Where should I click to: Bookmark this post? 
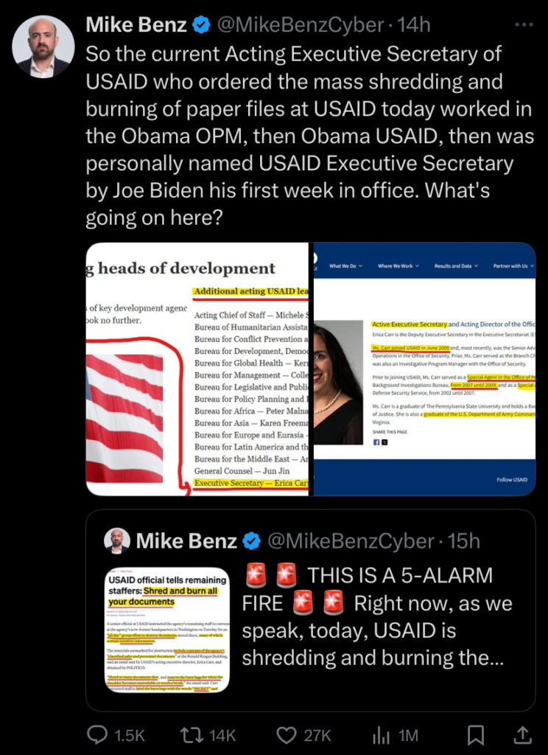[475, 735]
